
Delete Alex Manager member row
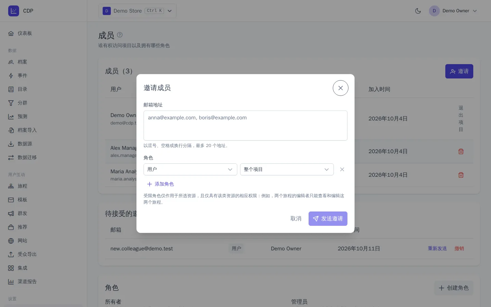tap(461, 151)
